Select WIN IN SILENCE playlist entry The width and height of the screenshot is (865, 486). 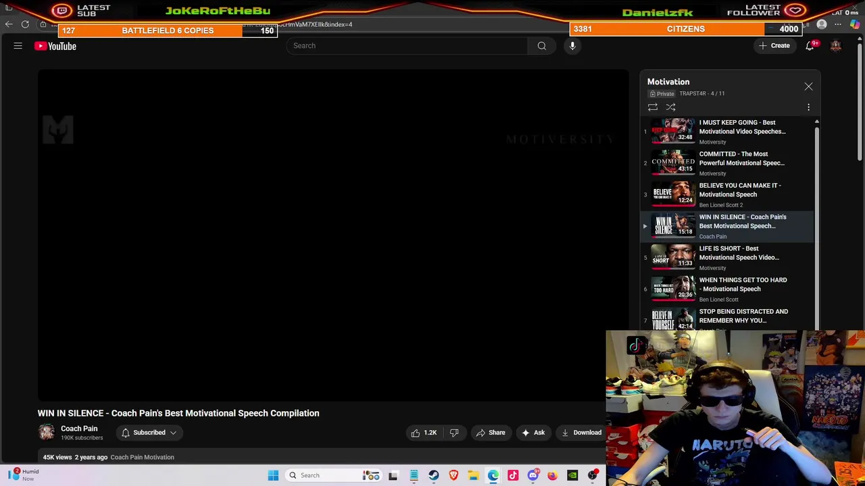[x=728, y=226]
